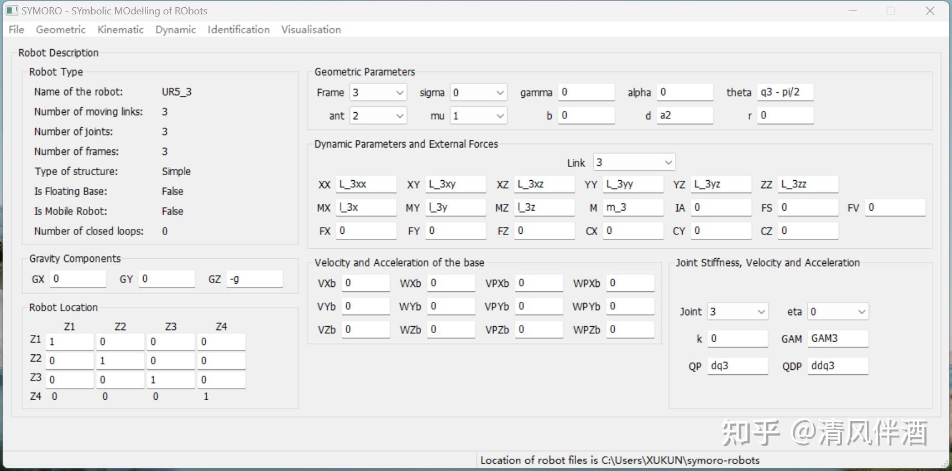Select the XX inertia input field
952x471 pixels.
pos(365,184)
